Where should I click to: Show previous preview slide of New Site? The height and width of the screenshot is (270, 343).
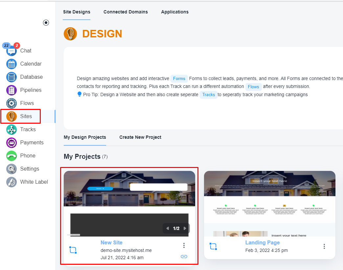click(168, 228)
